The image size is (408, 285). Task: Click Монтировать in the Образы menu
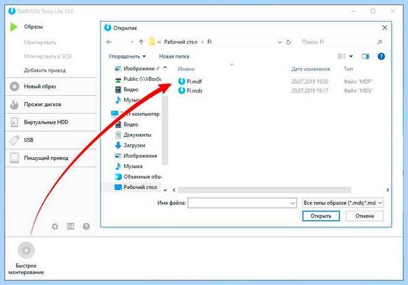(40, 42)
